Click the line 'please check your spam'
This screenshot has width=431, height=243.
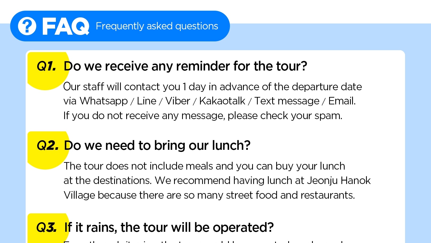pos(285,116)
